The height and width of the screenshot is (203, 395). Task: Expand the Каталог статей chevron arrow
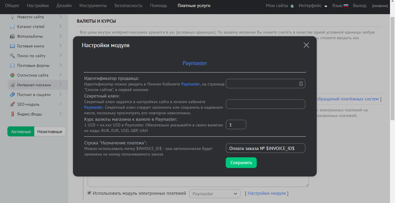coord(60,26)
